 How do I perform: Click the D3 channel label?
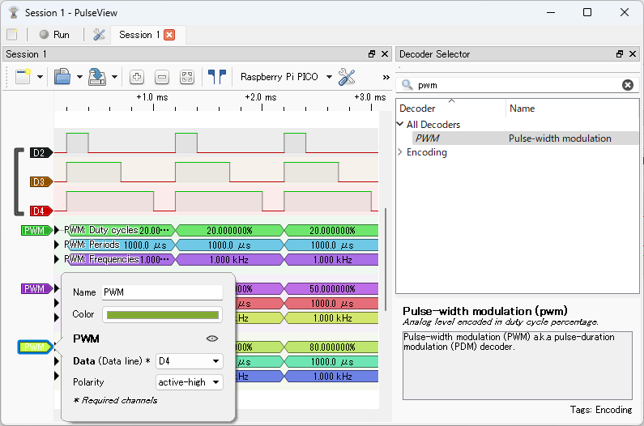(41, 181)
